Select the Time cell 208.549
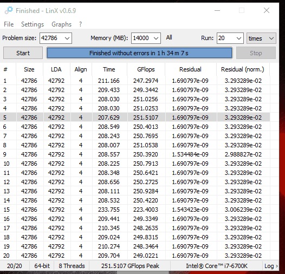The image size is (285, 274). click(109, 127)
